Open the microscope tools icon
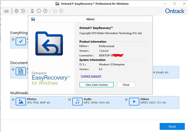The width and height of the screenshot is (188, 132). pyautogui.click(x=32, y=11)
